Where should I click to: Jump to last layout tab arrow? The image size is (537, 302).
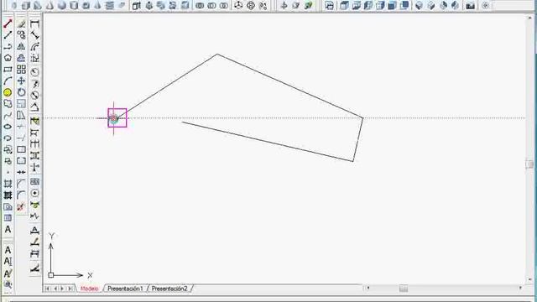[70, 289]
